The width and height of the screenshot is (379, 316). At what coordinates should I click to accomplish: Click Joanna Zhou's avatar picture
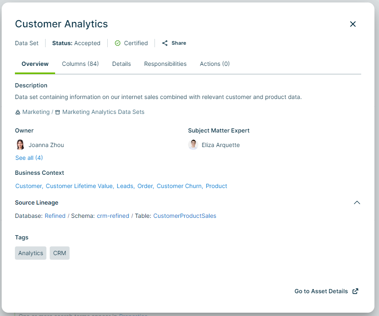(x=20, y=145)
